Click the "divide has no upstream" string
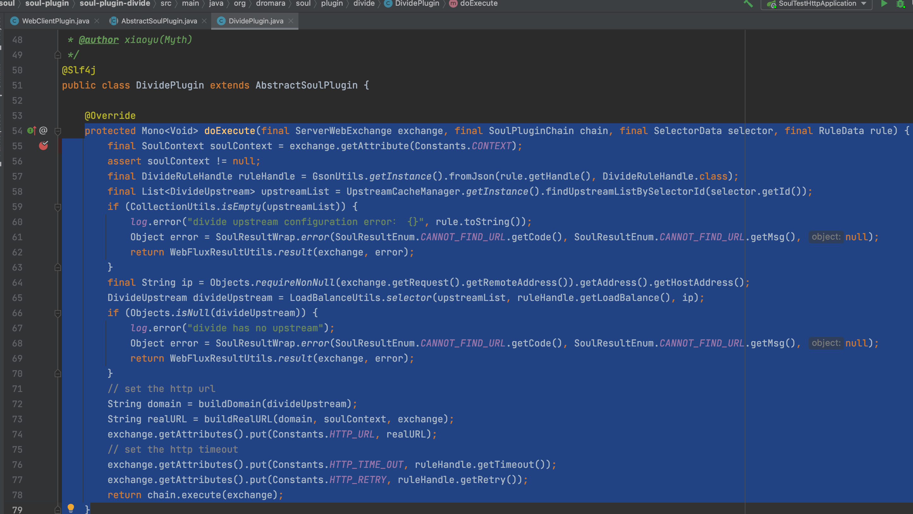Viewport: 913px width, 514px height. pos(255,328)
